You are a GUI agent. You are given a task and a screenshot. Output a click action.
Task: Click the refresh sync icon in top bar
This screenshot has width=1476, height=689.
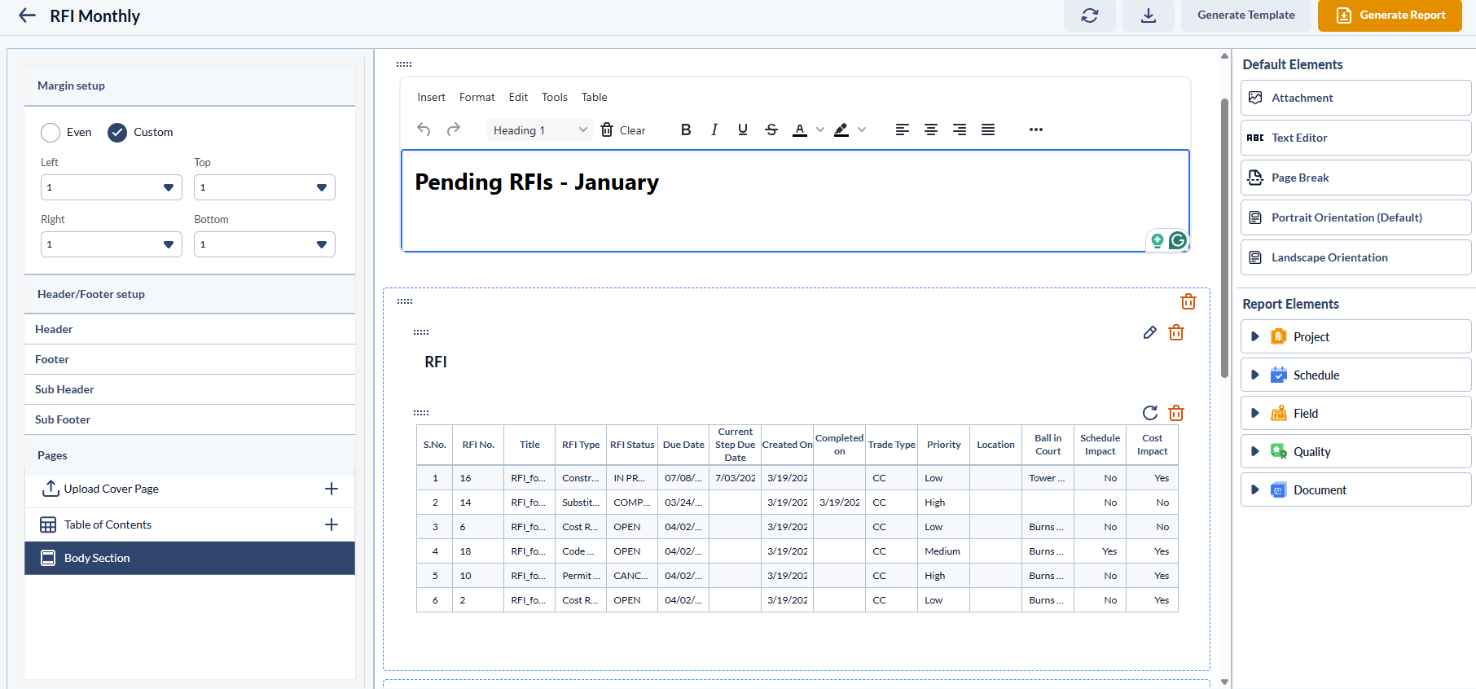point(1090,15)
